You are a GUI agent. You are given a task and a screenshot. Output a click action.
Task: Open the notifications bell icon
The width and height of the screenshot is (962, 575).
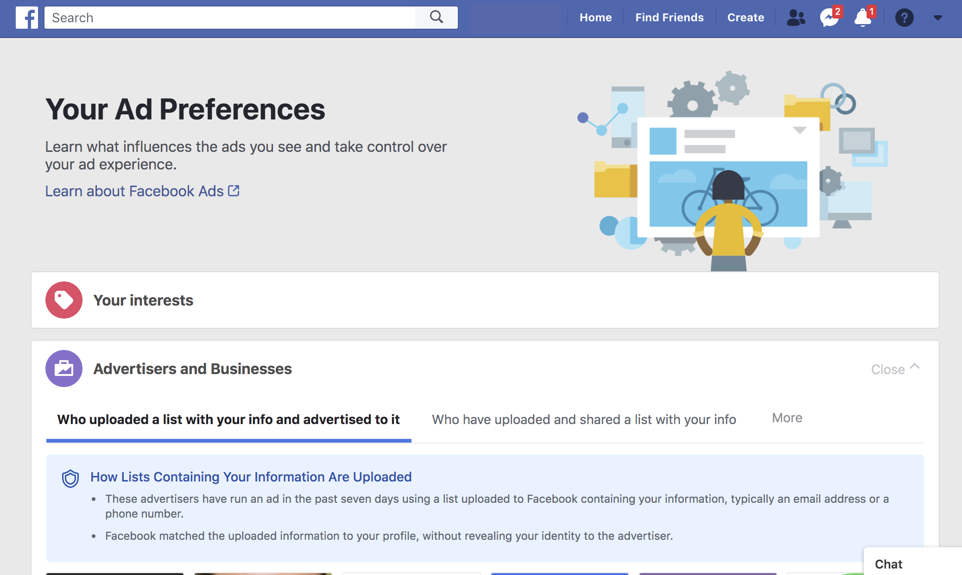click(862, 18)
